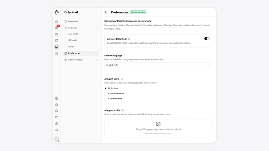The height and width of the screenshot is (151, 269).
Task: Click 'Control how Dolphin AI responds to customers'
Action: click(x=127, y=21)
